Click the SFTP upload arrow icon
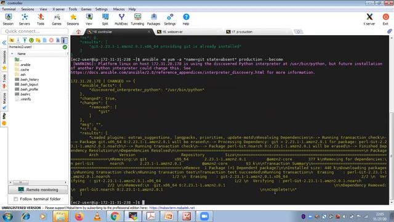Image resolution: width=394 pixels, height=222 pixels. pyautogui.click(x=25, y=40)
